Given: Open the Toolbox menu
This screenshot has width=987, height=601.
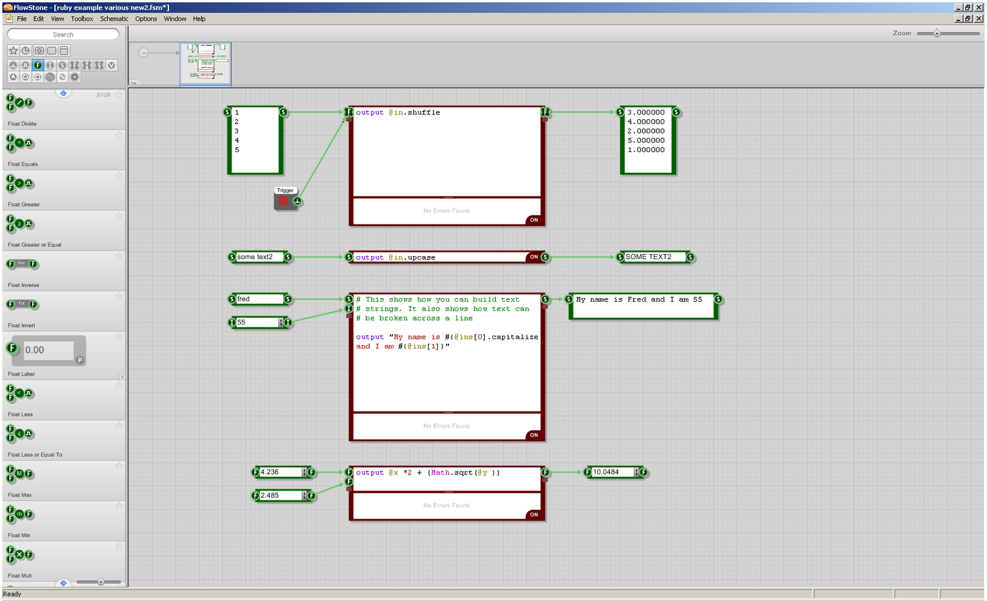Looking at the screenshot, I should click(x=81, y=19).
